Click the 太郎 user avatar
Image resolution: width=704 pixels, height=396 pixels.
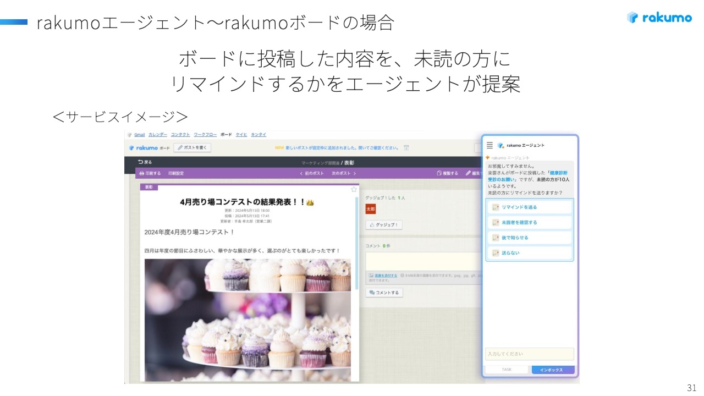tap(370, 208)
